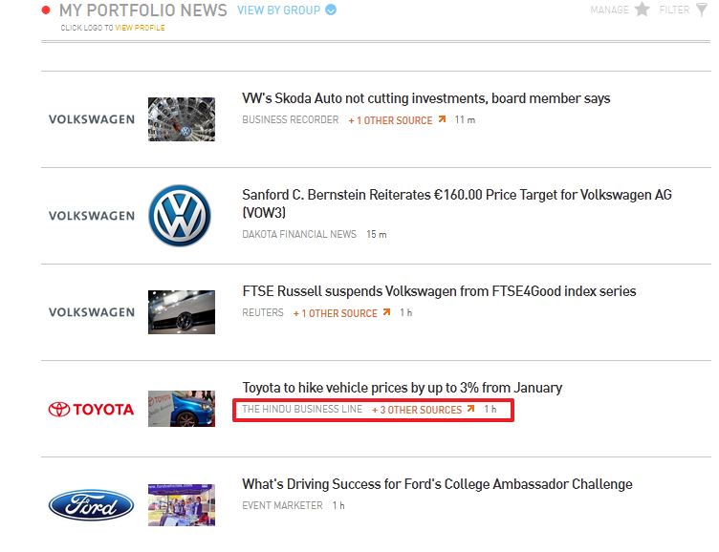Image resolution: width=719 pixels, height=552 pixels.
Task: Click the Event Marketer source name
Action: point(282,505)
